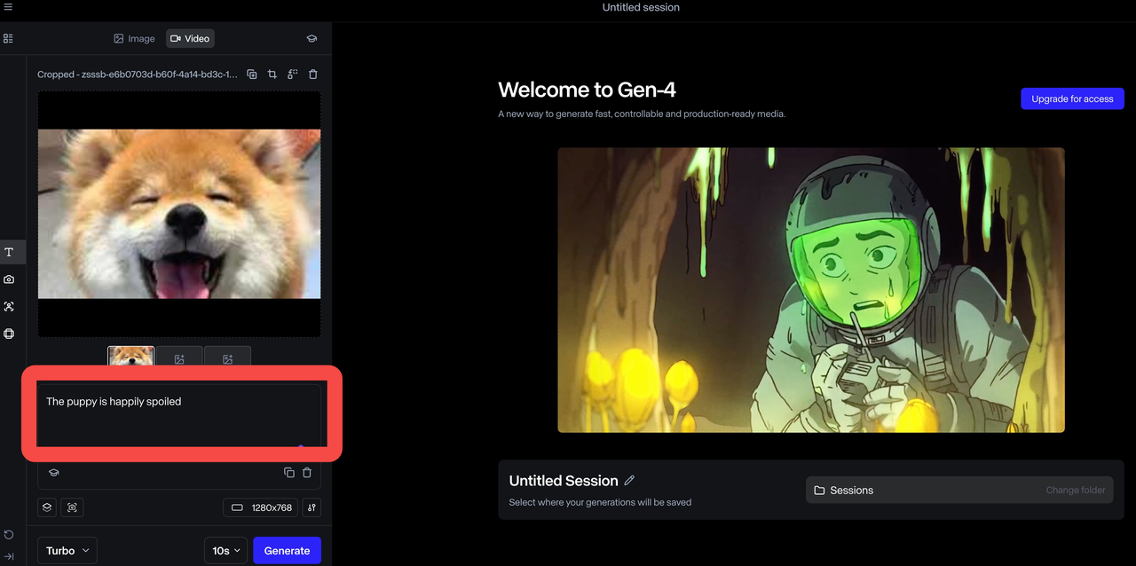Duplicate the cropped image with the plus-copy icon
Viewport: 1136px width, 566px height.
252,75
